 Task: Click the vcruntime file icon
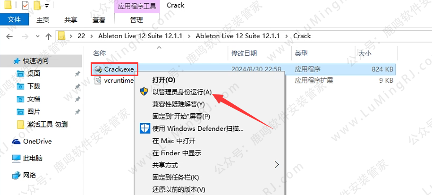click(98, 80)
